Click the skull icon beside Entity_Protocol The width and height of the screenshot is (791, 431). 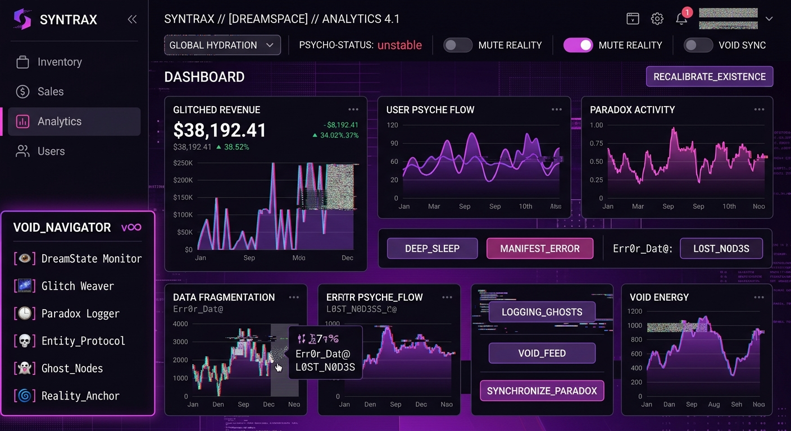[x=25, y=341]
